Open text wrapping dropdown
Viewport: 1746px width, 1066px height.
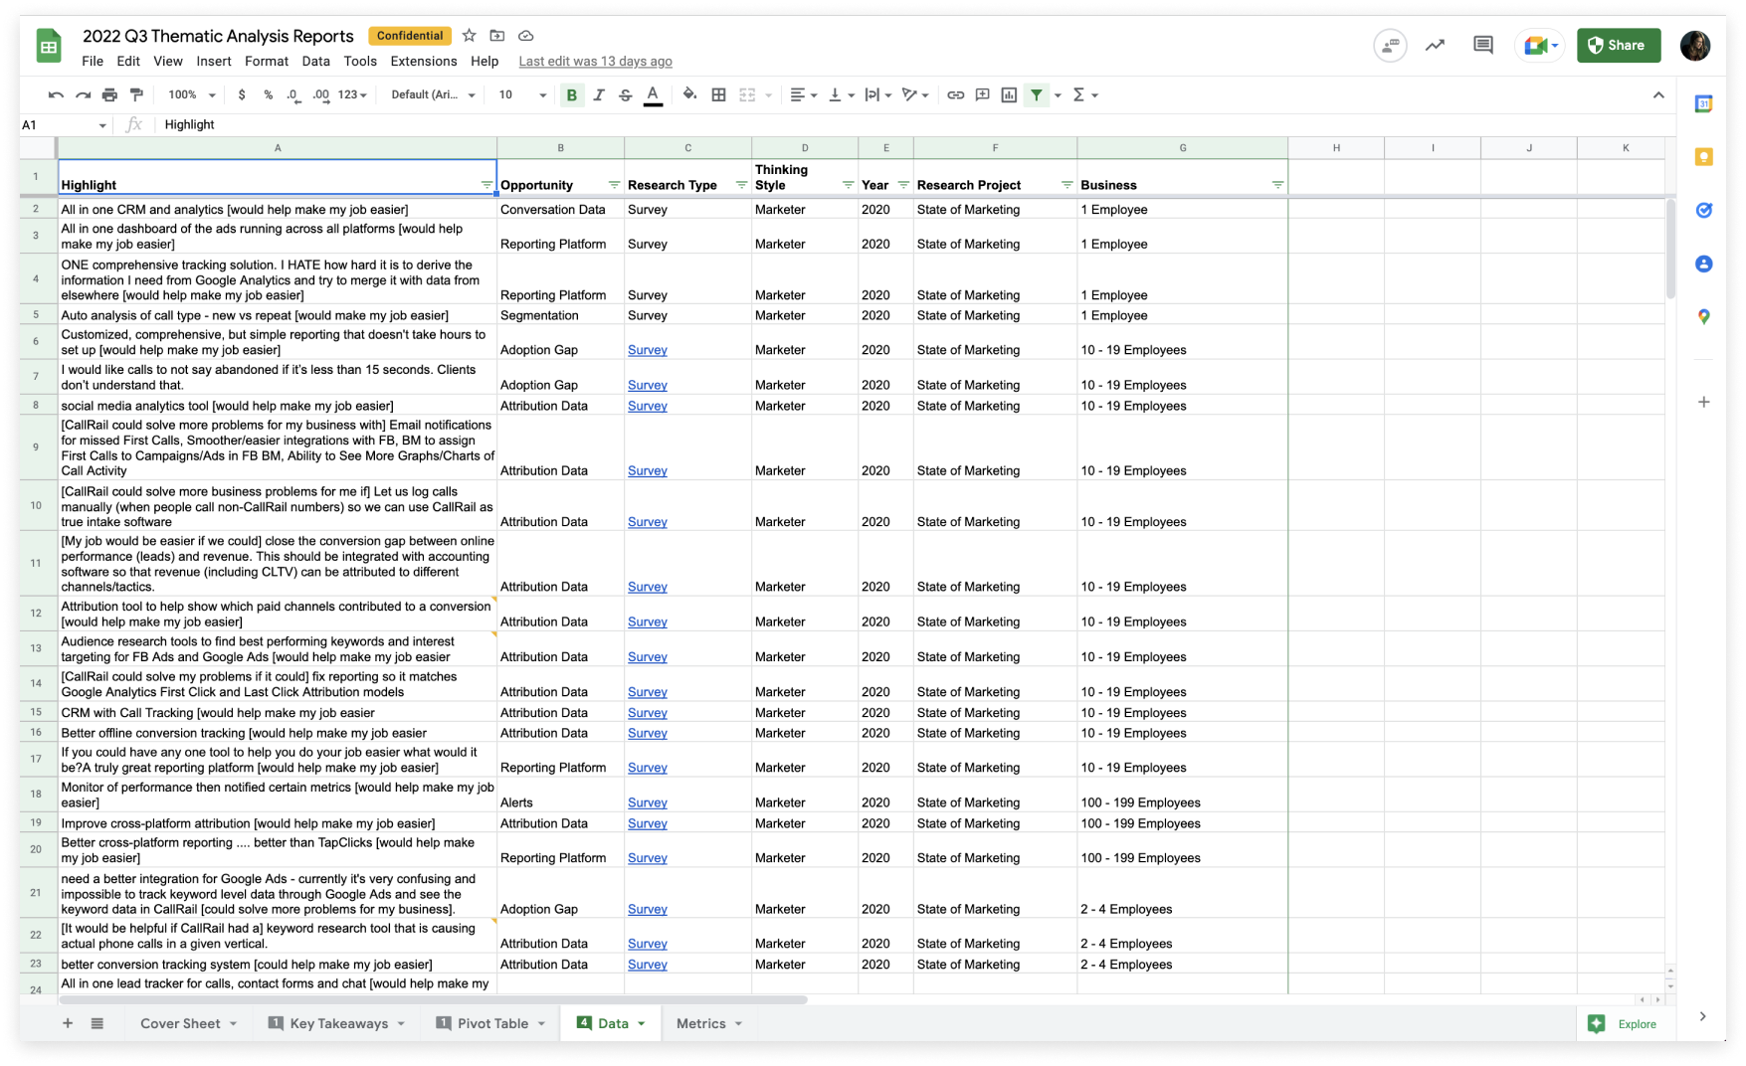coord(877,95)
